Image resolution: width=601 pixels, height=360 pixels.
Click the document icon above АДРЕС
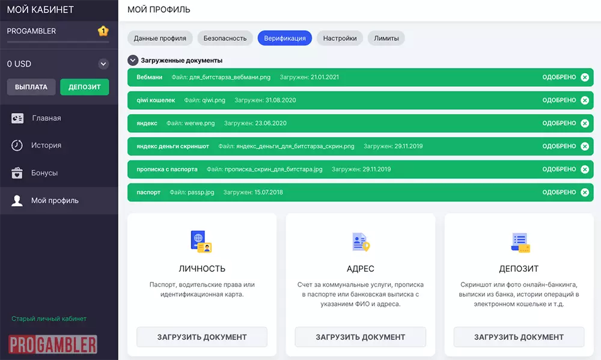pyautogui.click(x=360, y=240)
